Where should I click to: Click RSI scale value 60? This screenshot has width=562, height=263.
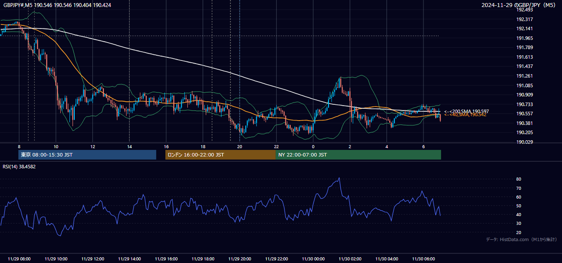[518, 197]
